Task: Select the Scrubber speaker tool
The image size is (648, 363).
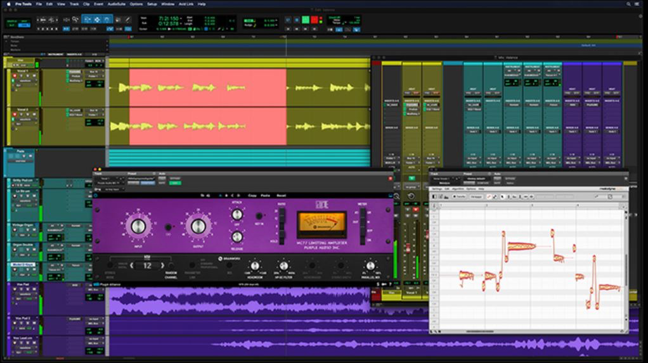Action: [118, 20]
